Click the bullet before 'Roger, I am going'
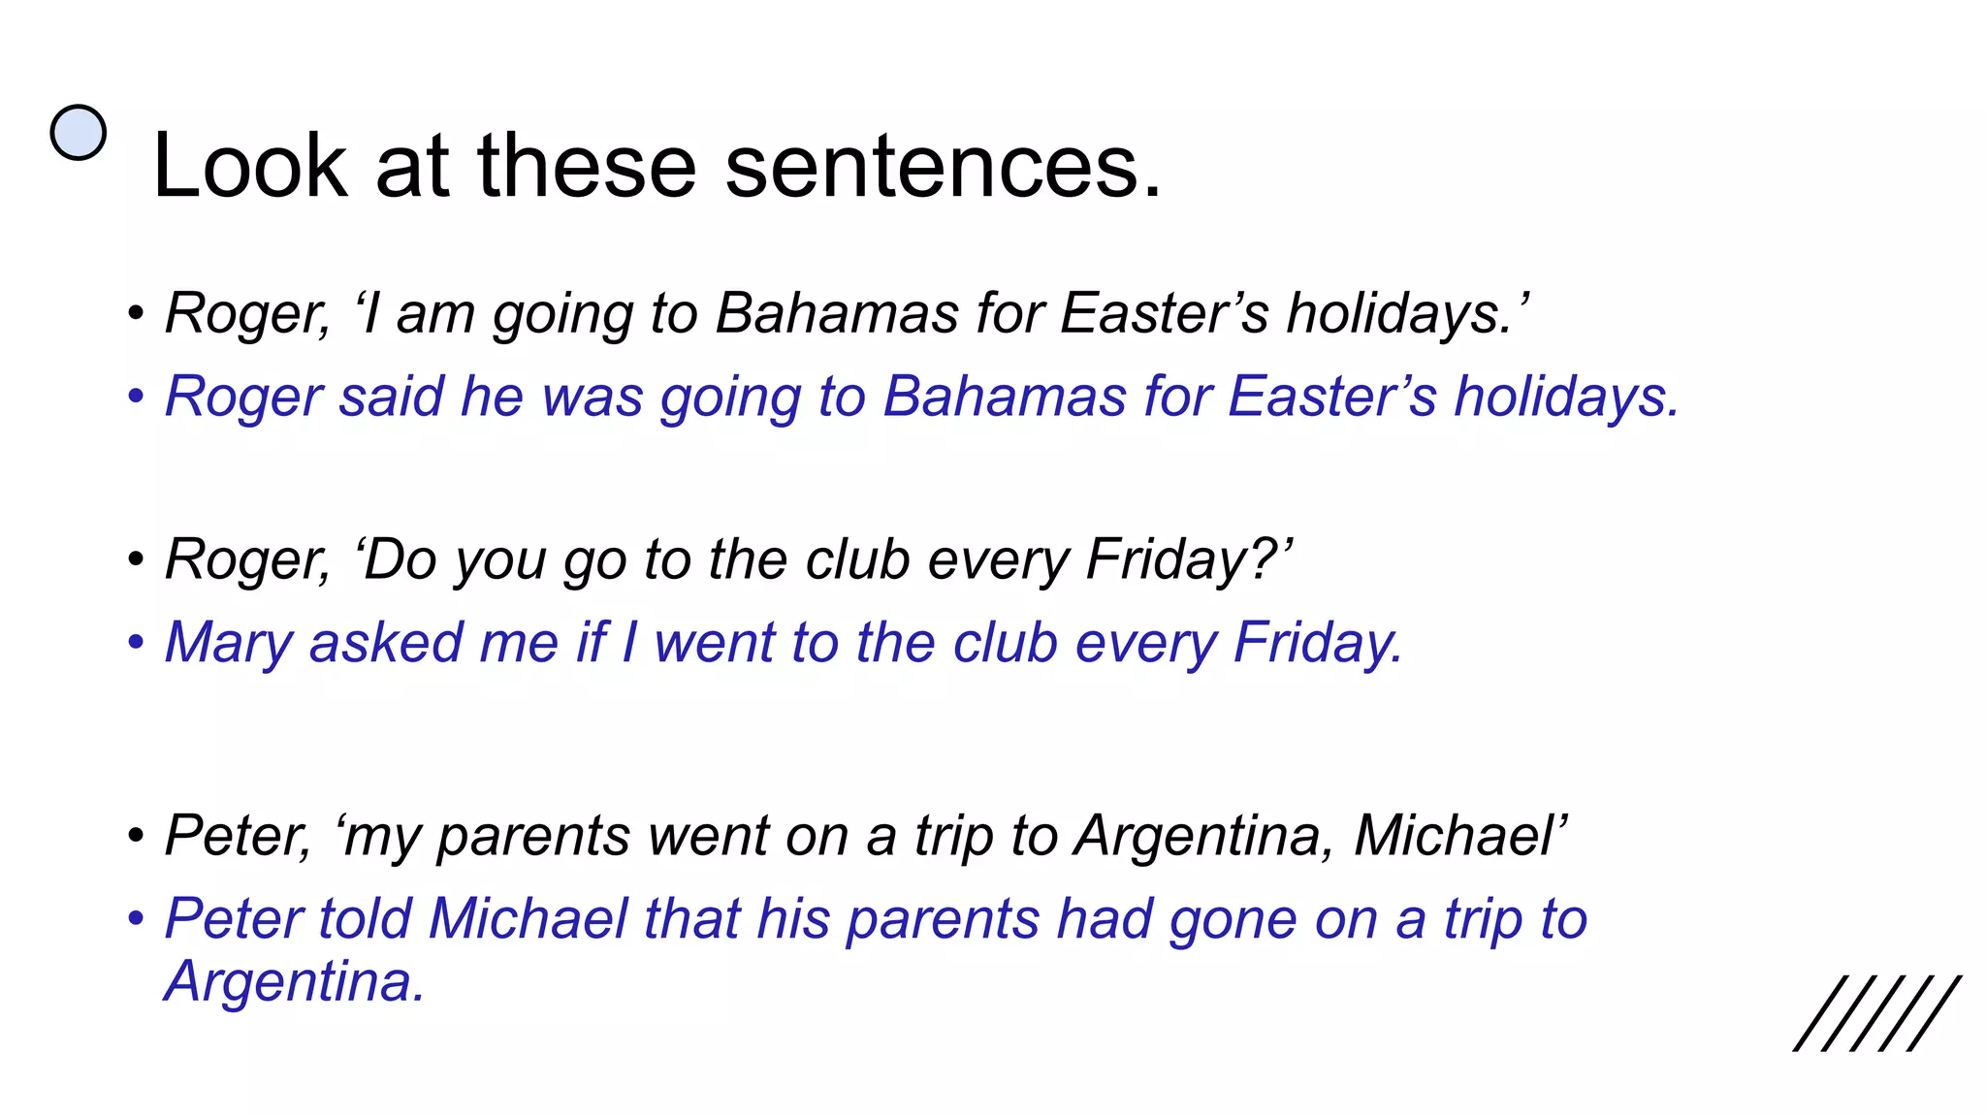 pyautogui.click(x=137, y=315)
